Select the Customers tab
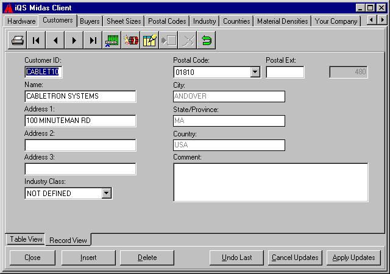The height and width of the screenshot is (274, 390). click(58, 20)
